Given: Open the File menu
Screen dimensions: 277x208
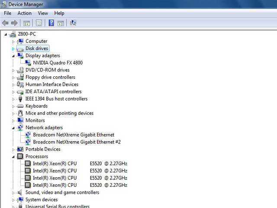Looking at the screenshot, I should (x=8, y=13).
